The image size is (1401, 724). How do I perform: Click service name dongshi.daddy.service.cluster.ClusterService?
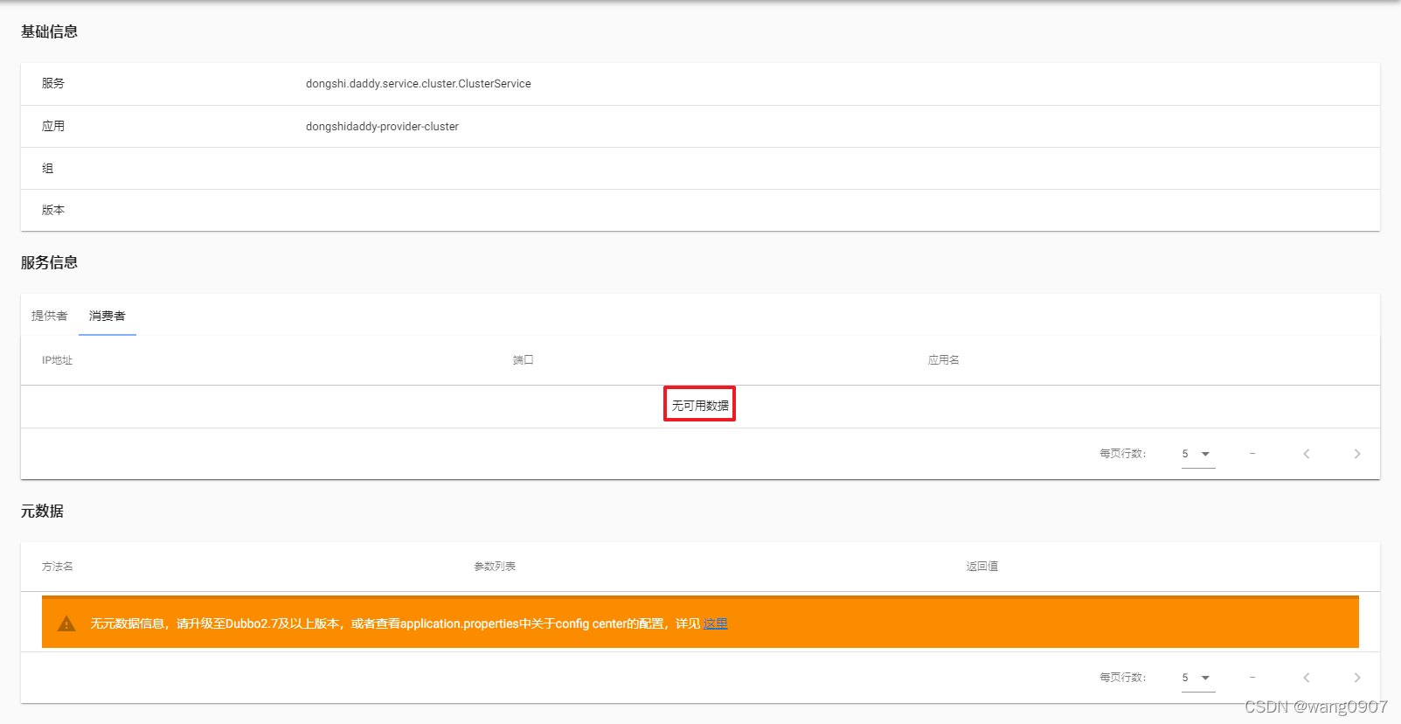419,84
